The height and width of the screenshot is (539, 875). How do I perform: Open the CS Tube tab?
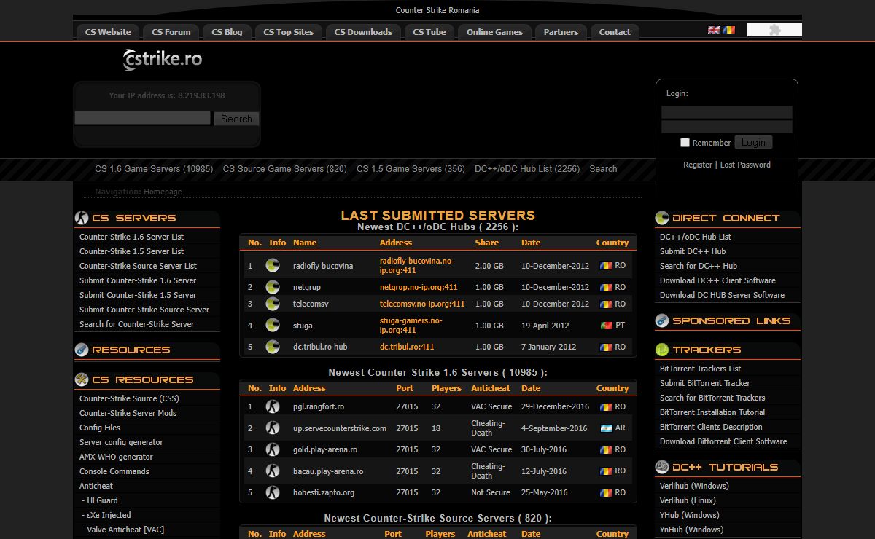pos(429,32)
